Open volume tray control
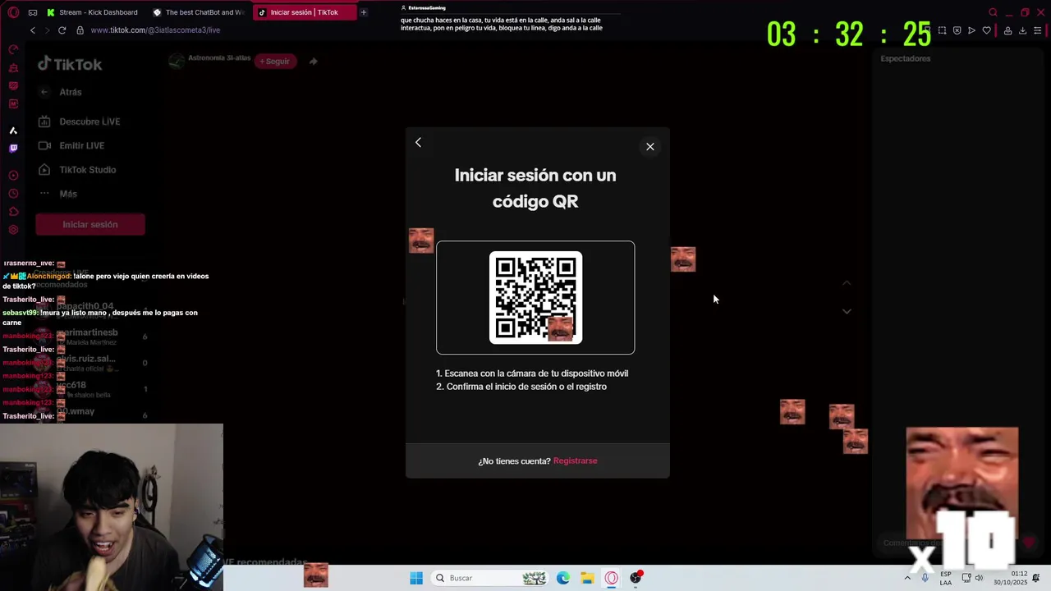The height and width of the screenshot is (591, 1051). (x=979, y=578)
